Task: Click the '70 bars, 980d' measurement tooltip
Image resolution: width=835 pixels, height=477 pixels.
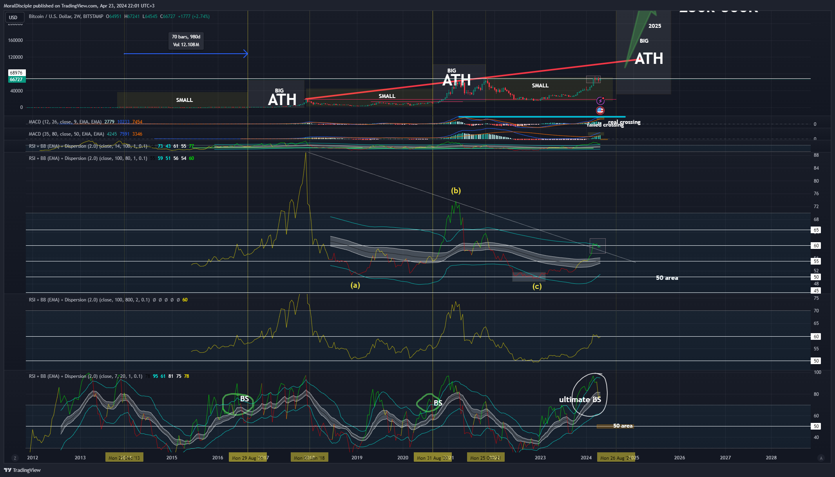Action: pos(186,40)
